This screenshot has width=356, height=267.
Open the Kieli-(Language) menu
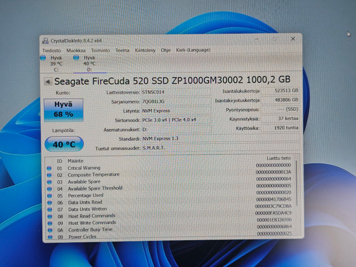[x=193, y=50]
